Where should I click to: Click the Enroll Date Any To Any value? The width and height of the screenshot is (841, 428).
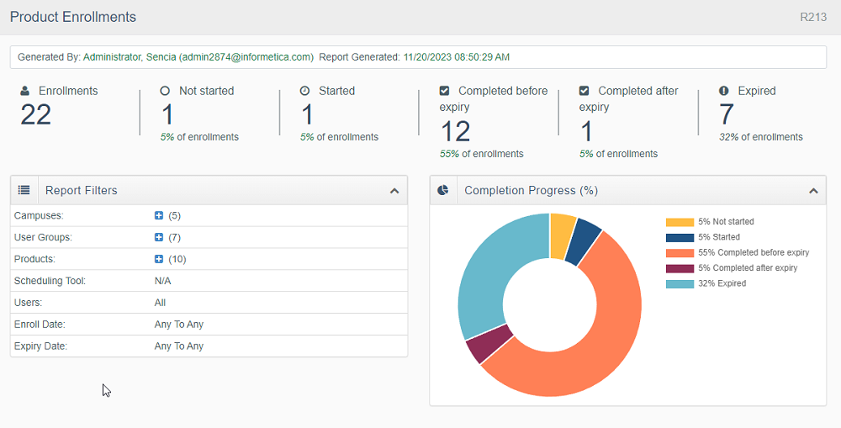[x=179, y=325]
